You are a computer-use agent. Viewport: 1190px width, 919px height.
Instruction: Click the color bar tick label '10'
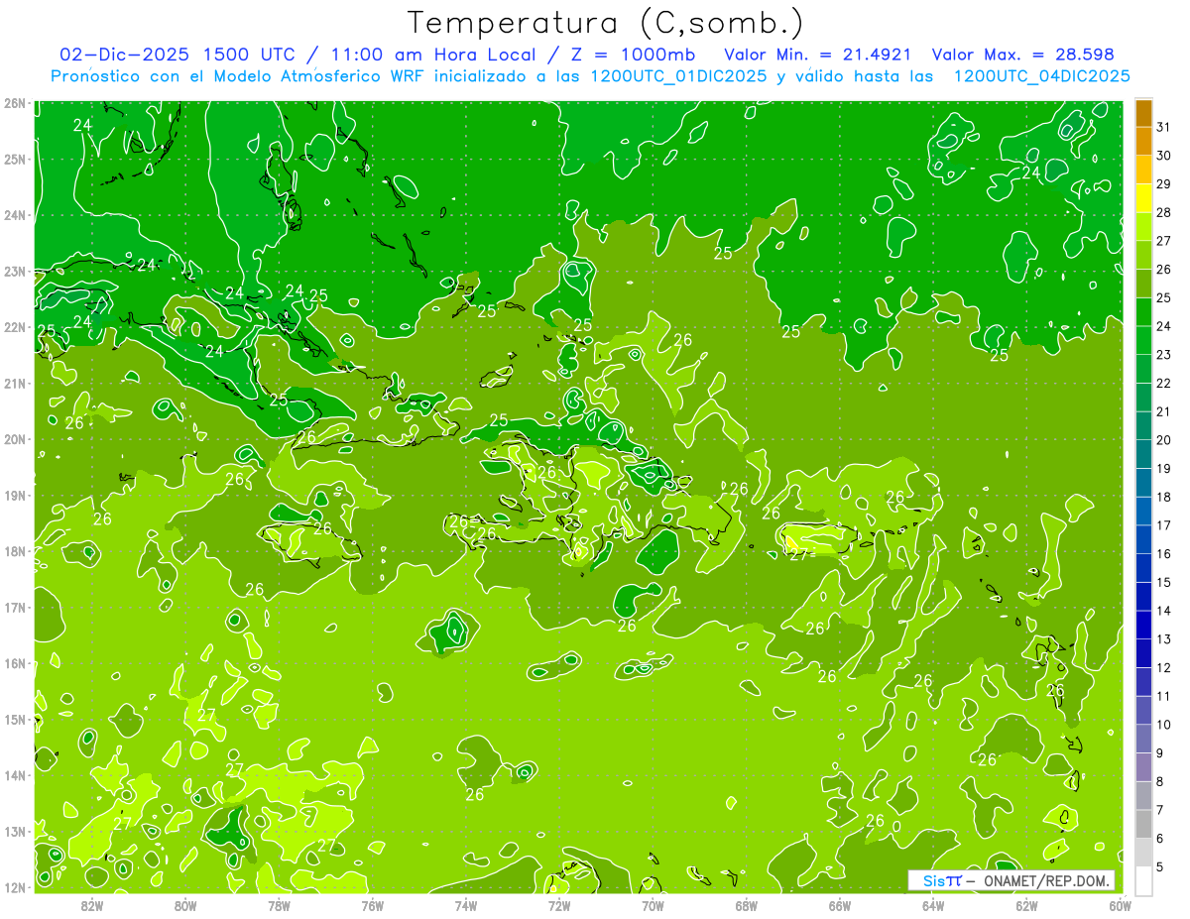1163,725
